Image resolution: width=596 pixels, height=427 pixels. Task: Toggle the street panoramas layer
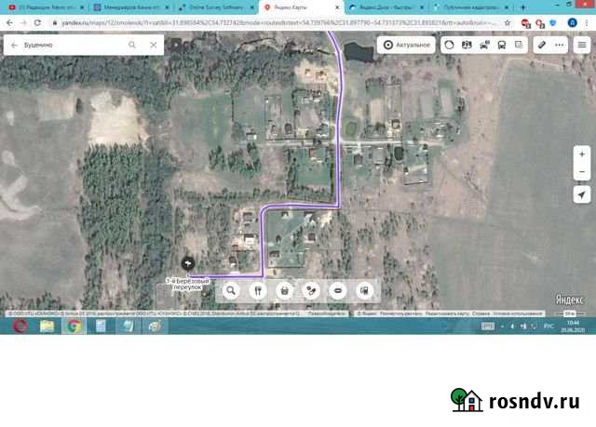point(467,44)
